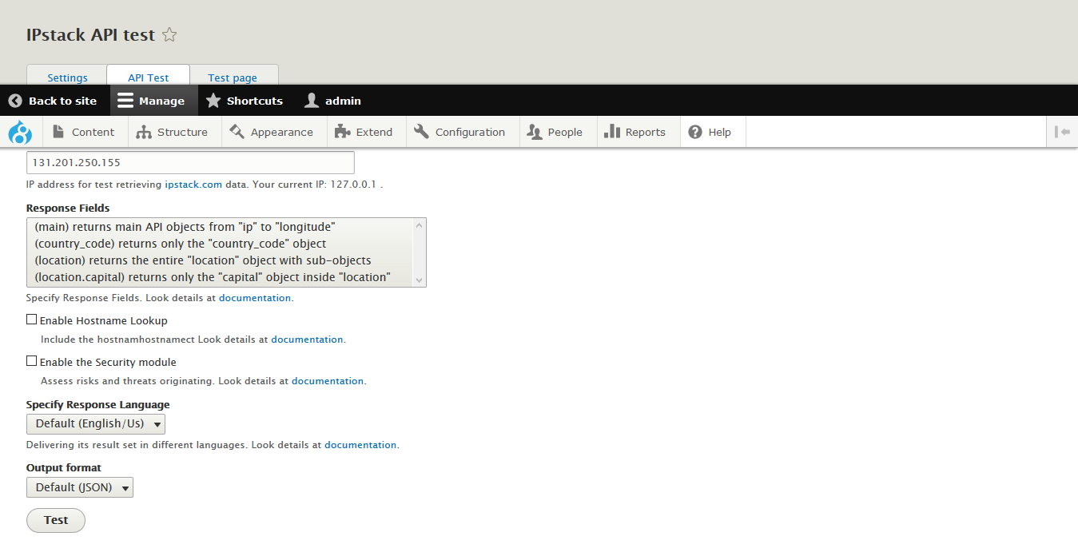Viewport: 1078px width, 560px height.
Task: Click the Reports bar chart icon
Action: point(612,132)
